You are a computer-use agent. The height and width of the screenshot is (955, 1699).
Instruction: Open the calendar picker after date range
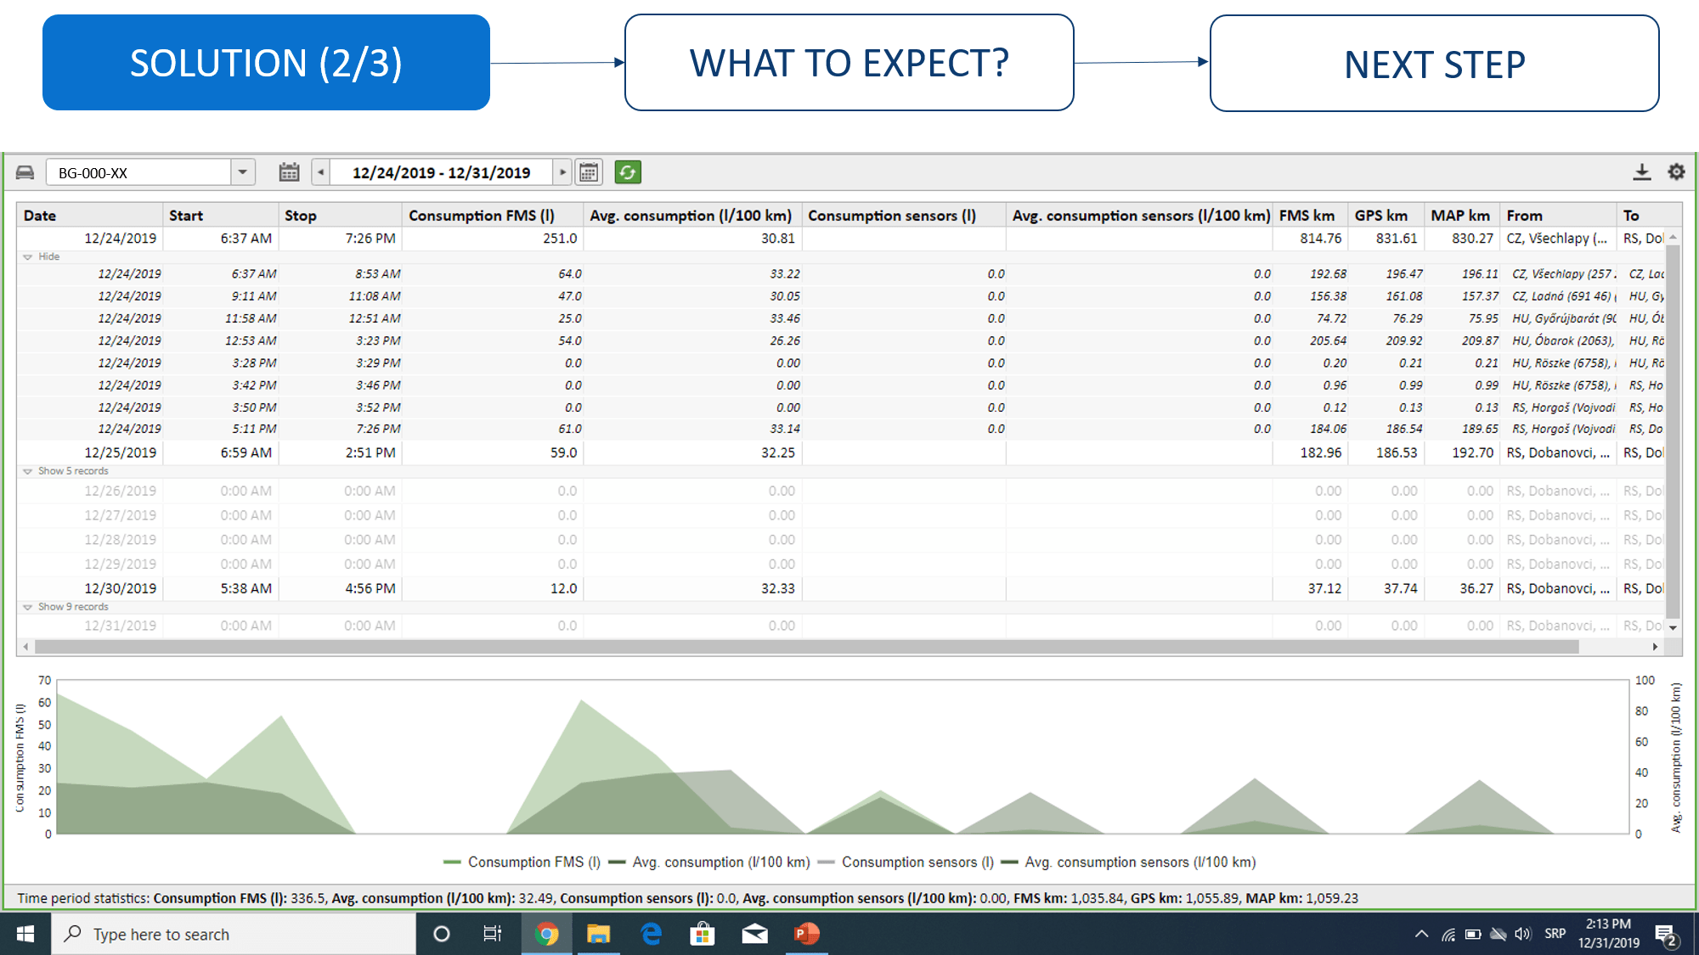tap(589, 172)
